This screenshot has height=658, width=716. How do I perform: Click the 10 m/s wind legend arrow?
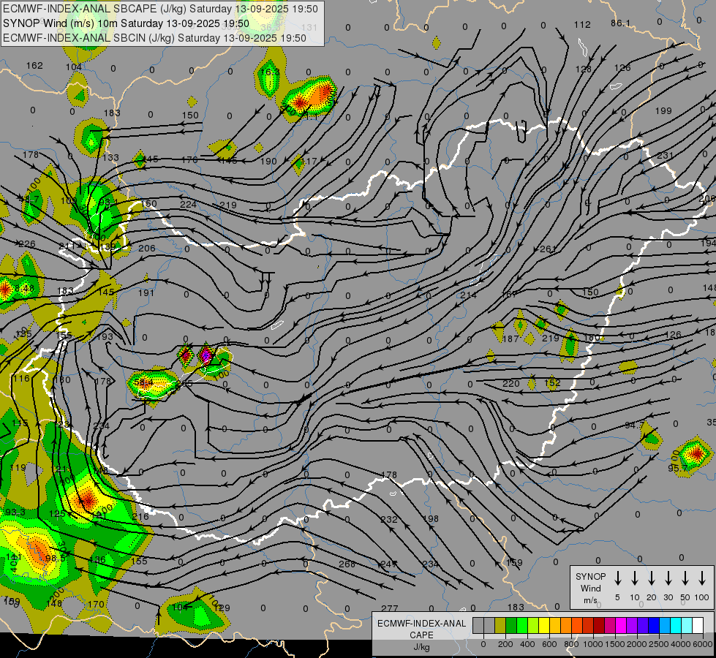[635, 578]
